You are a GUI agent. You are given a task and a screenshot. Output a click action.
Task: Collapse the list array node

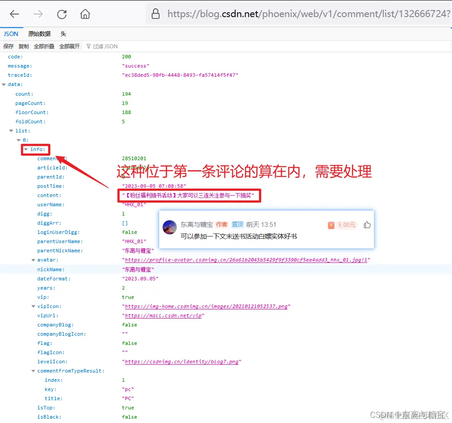[11, 131]
